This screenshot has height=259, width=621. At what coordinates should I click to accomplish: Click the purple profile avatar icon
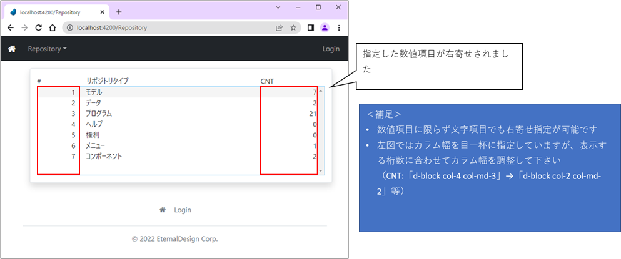coord(325,28)
